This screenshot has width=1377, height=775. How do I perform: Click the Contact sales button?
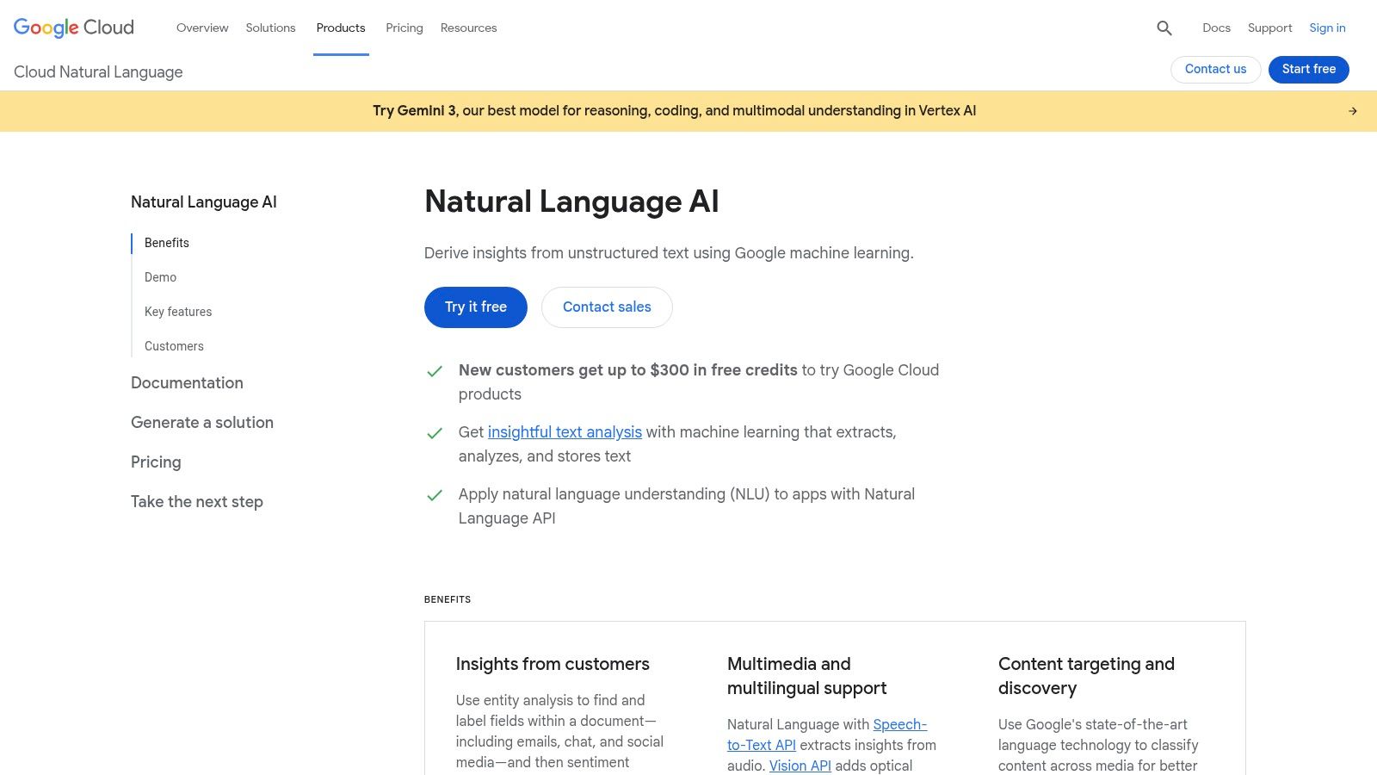click(606, 307)
